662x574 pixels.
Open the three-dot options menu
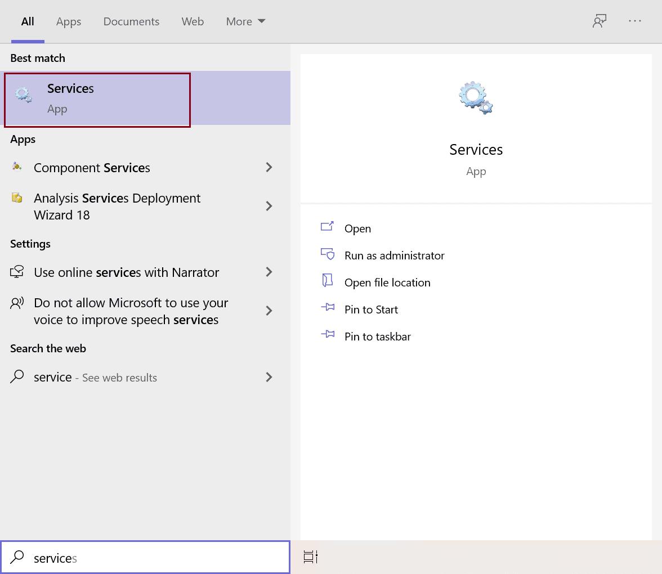click(635, 21)
